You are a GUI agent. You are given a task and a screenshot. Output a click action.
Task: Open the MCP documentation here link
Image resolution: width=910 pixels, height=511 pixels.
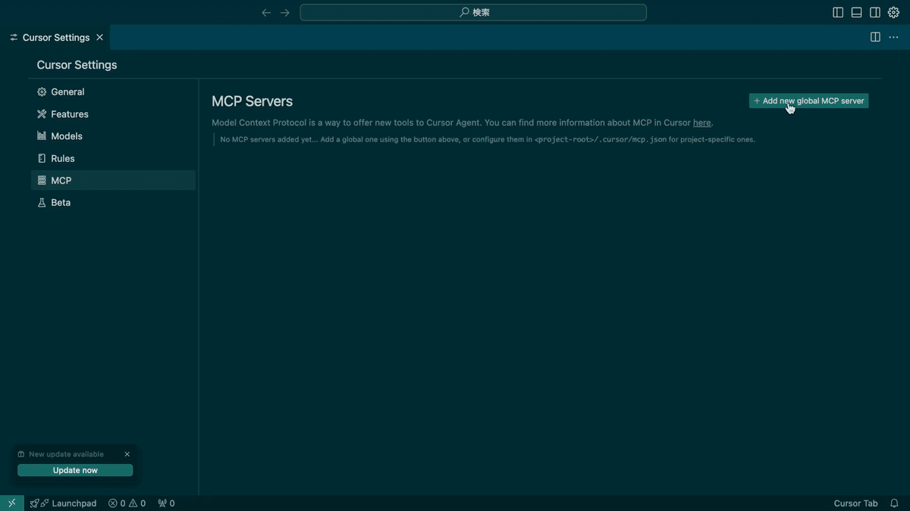(x=701, y=122)
